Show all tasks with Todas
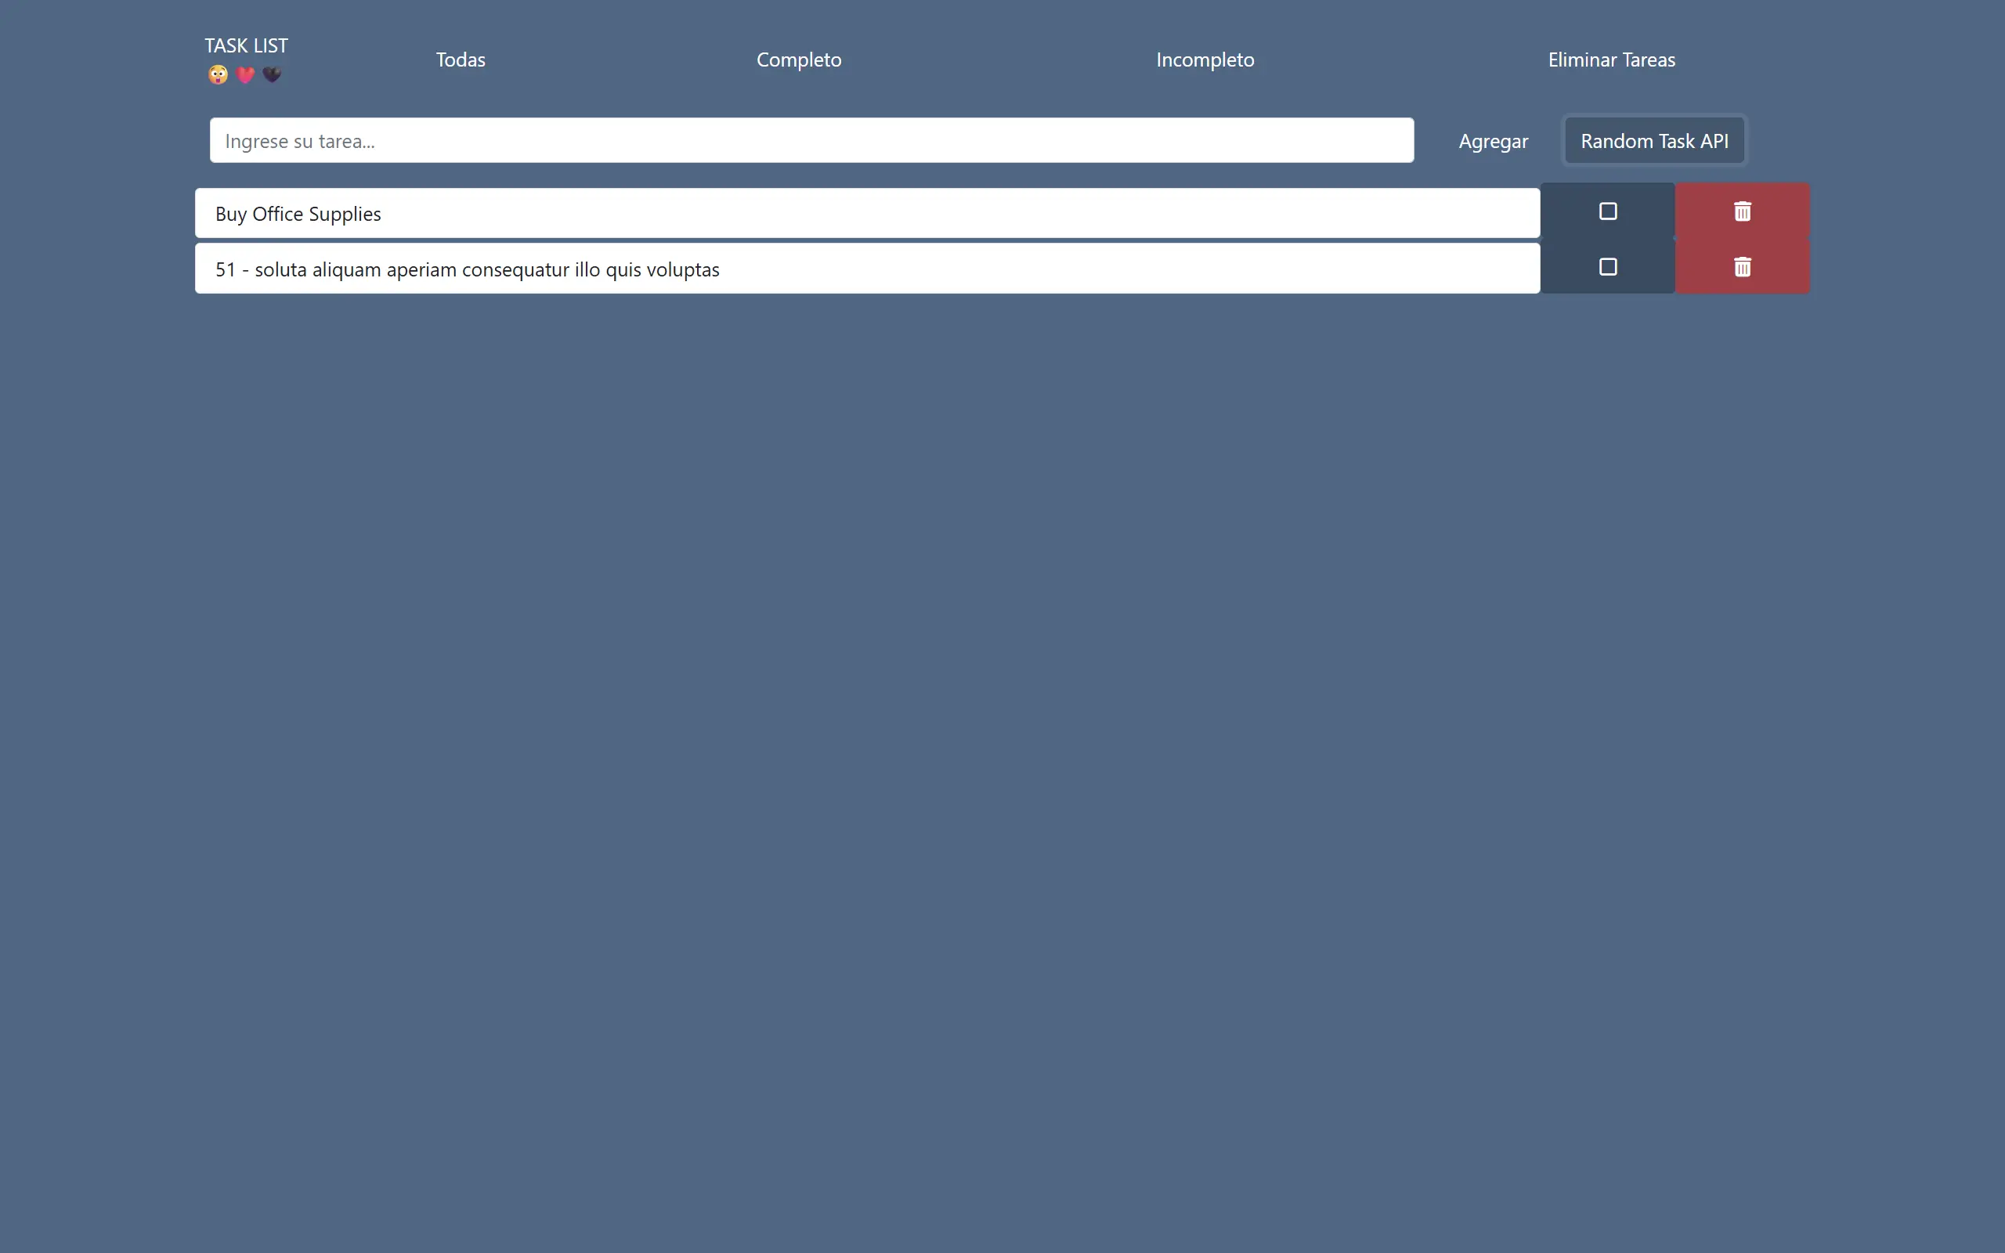Image resolution: width=2005 pixels, height=1253 pixels. pyautogui.click(x=461, y=60)
